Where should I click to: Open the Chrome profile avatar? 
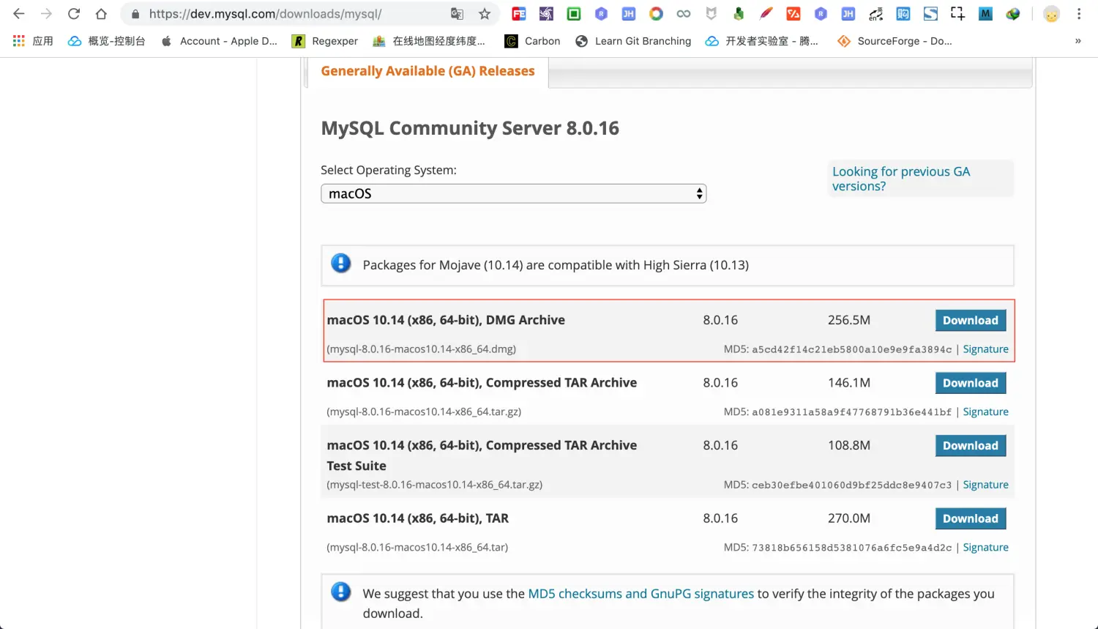click(x=1051, y=14)
